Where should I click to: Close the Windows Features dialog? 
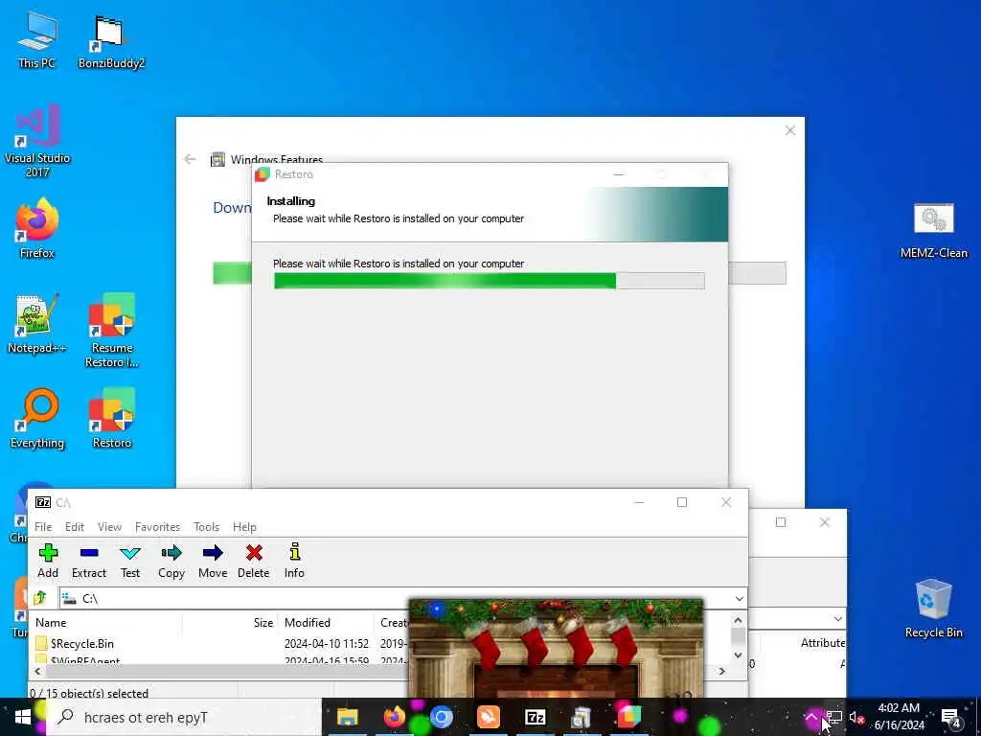[790, 130]
